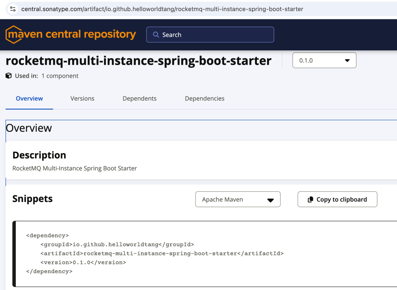Switch to the Versions tab

tap(82, 99)
